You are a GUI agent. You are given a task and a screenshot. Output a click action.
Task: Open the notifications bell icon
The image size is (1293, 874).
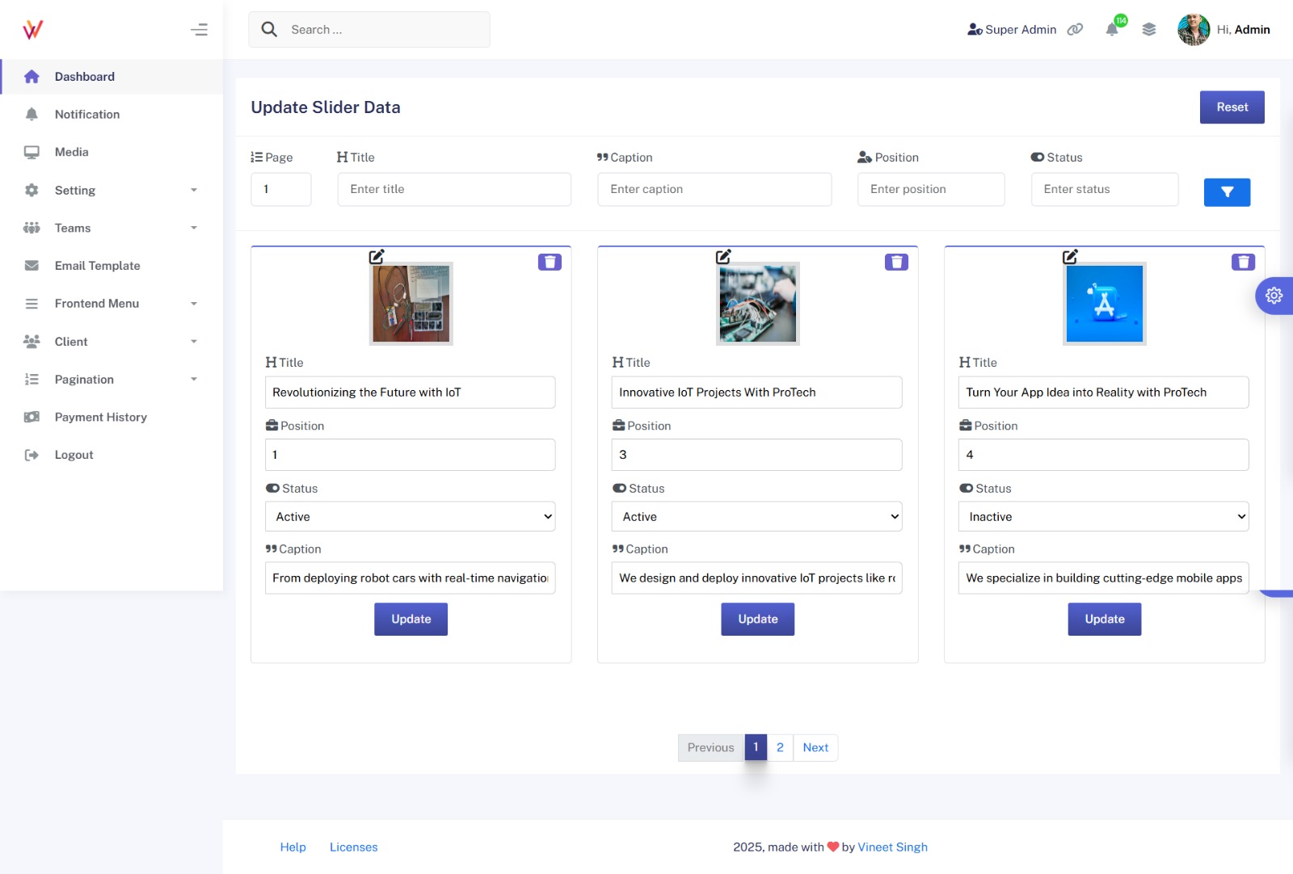[x=1113, y=30]
